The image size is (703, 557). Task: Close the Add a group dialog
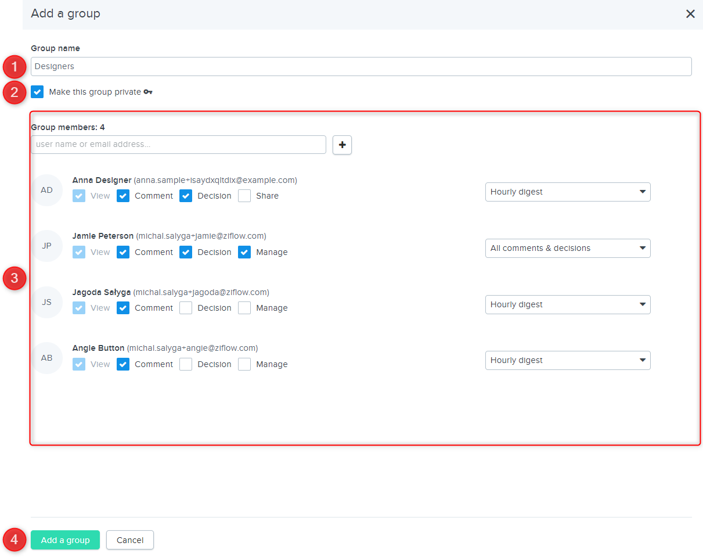click(x=690, y=14)
